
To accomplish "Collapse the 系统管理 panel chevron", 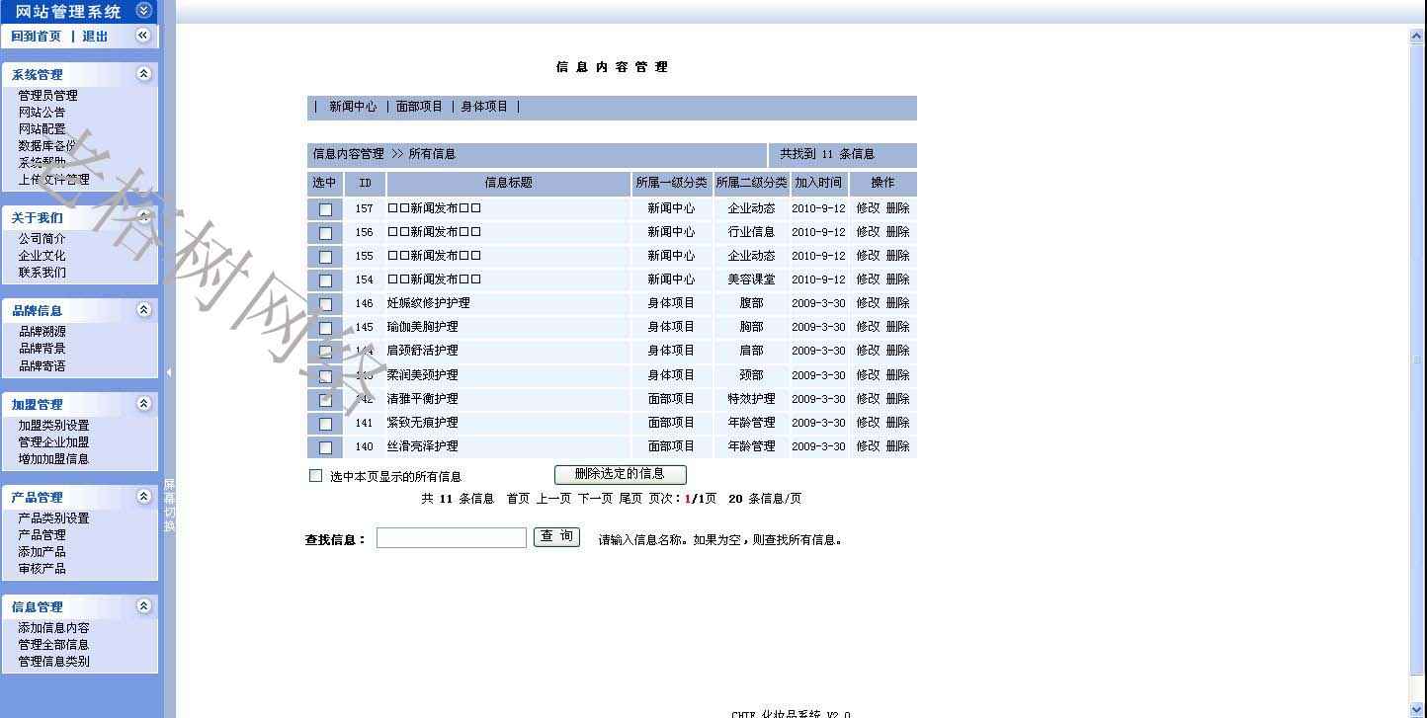I will (x=143, y=74).
